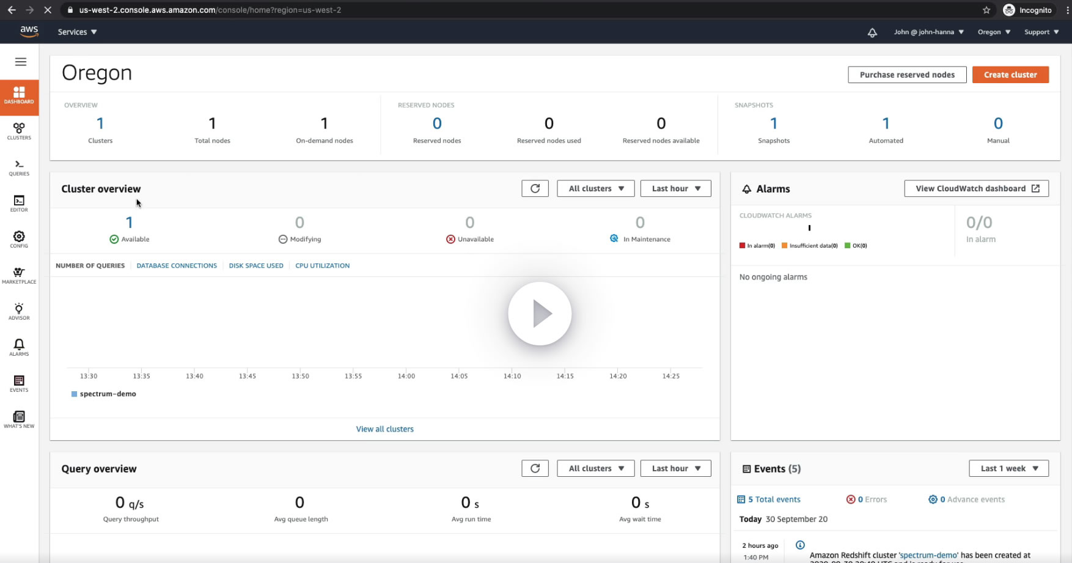Select the Number of Queries tab

point(90,265)
